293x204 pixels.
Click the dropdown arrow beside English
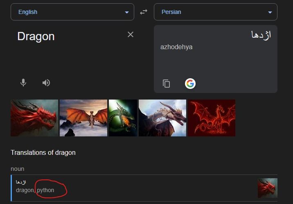click(x=126, y=12)
